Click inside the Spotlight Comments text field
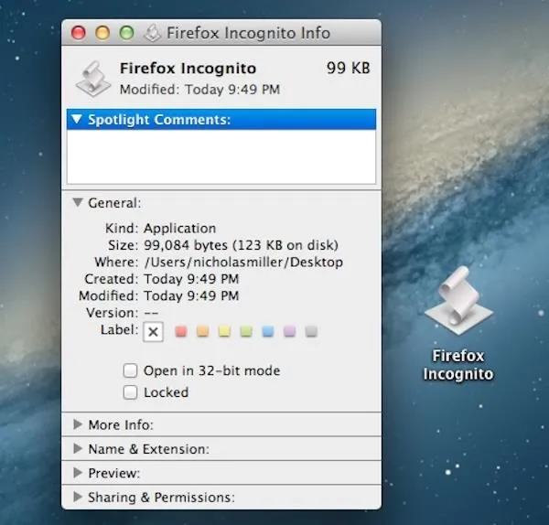 [221, 156]
